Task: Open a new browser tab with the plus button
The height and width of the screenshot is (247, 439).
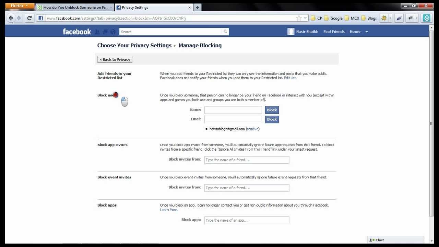Action: 197,7
